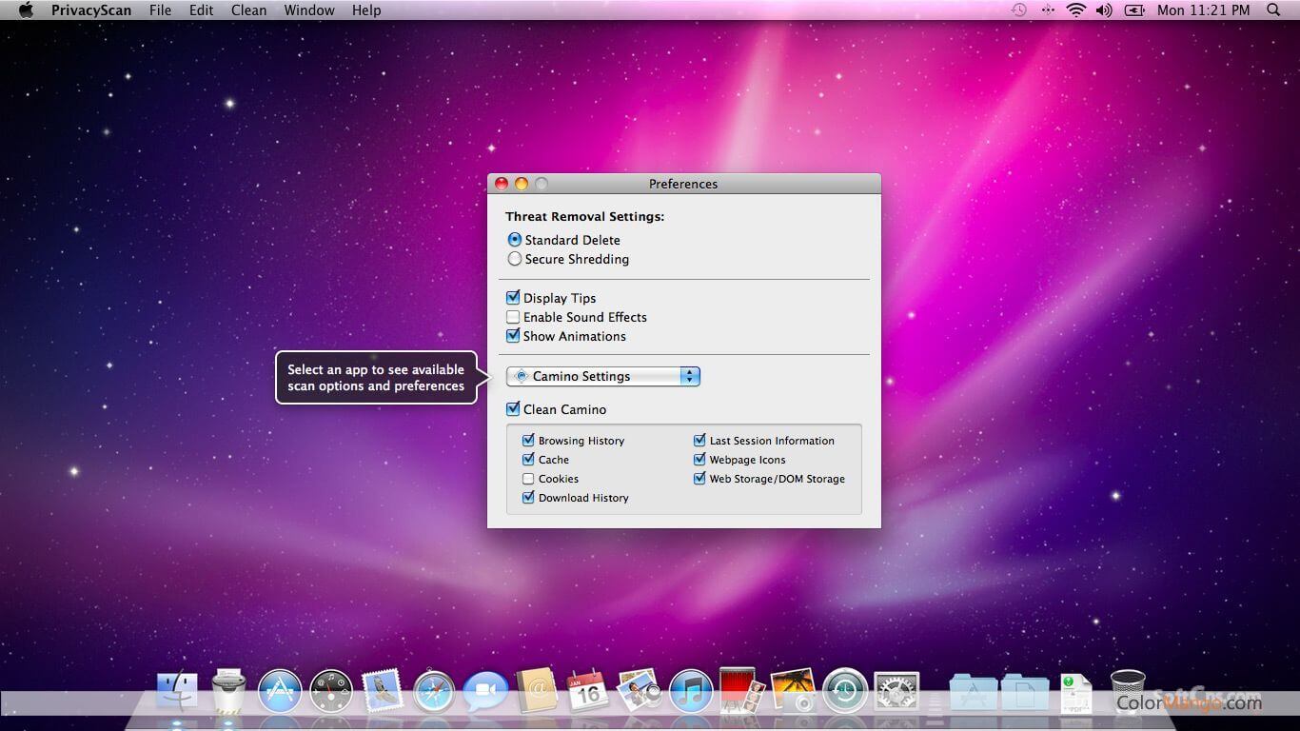
Task: Open the Documents folder stack in dock
Action: (x=1025, y=693)
